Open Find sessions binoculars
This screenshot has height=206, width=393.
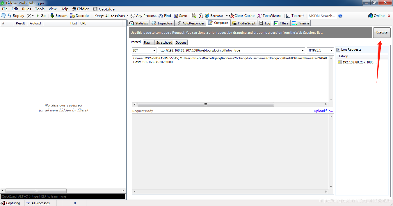point(165,16)
